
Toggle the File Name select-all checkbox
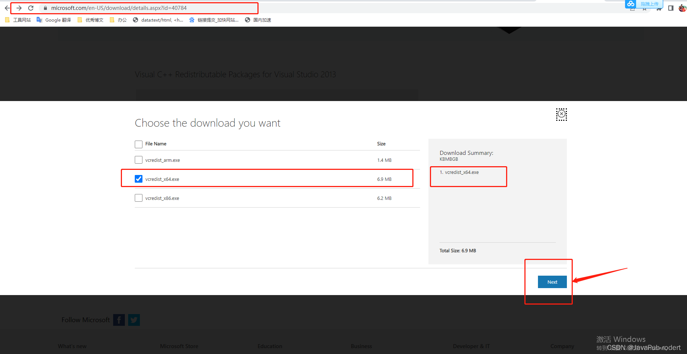point(138,144)
